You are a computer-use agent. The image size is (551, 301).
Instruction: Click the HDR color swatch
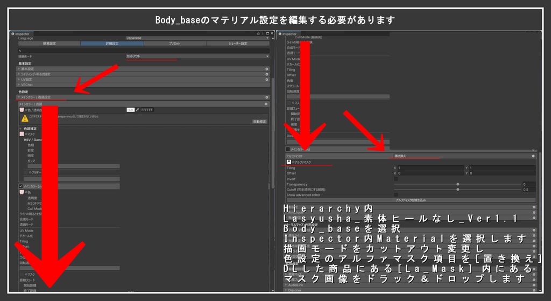(x=130, y=110)
